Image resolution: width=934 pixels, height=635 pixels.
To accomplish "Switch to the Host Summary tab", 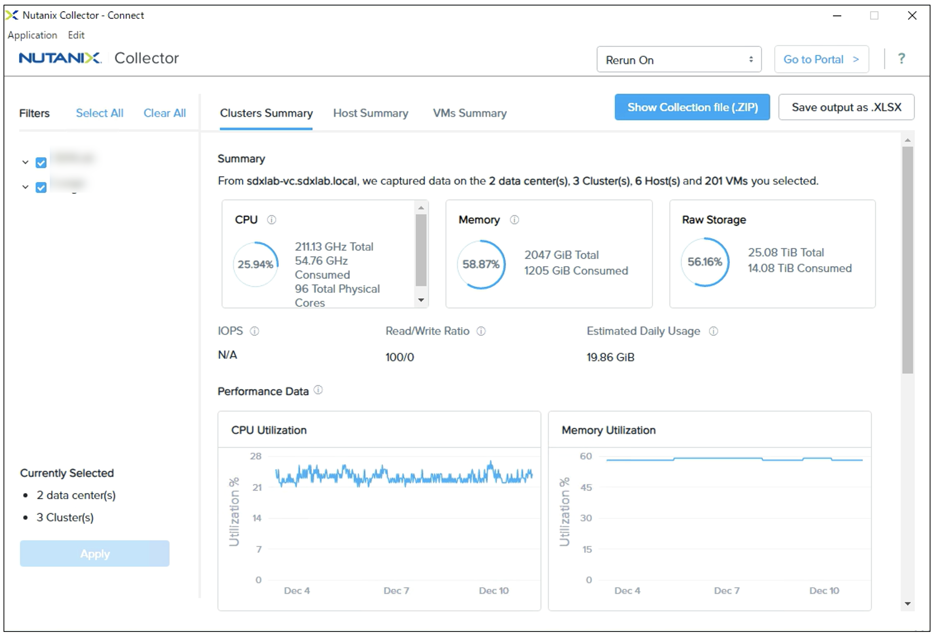I will (371, 113).
